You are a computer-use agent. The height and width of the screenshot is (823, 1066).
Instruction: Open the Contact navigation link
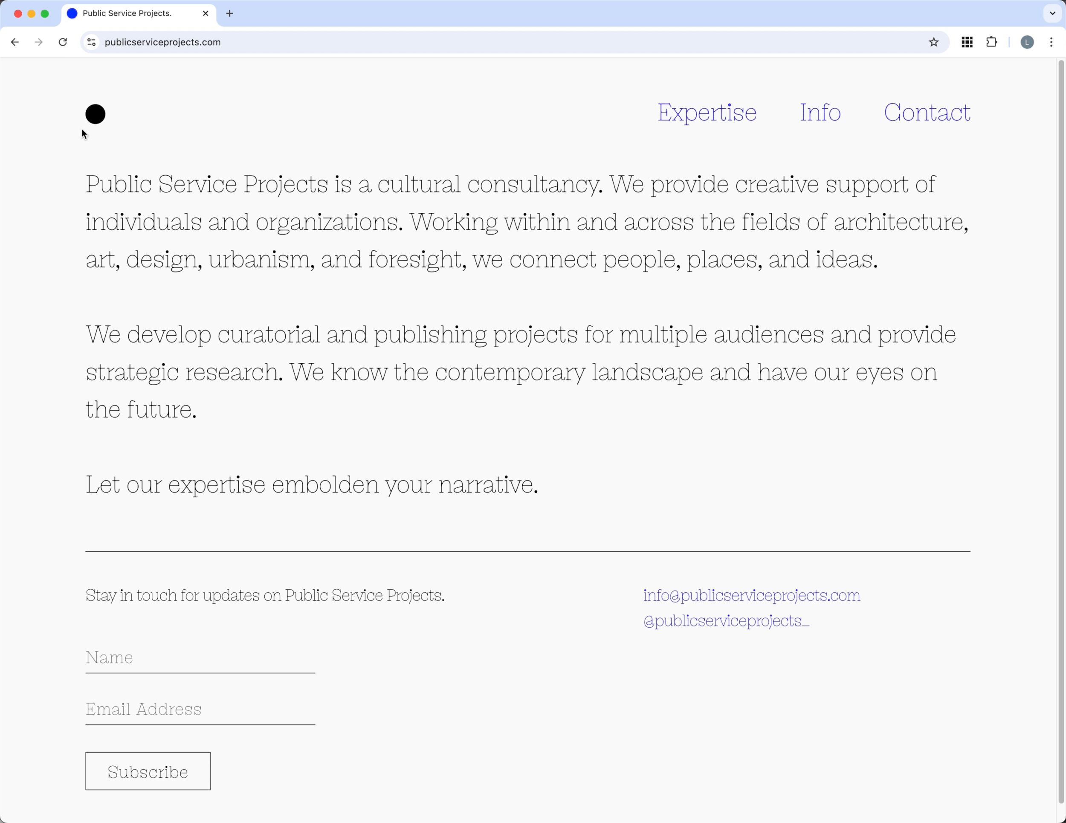[x=927, y=113]
